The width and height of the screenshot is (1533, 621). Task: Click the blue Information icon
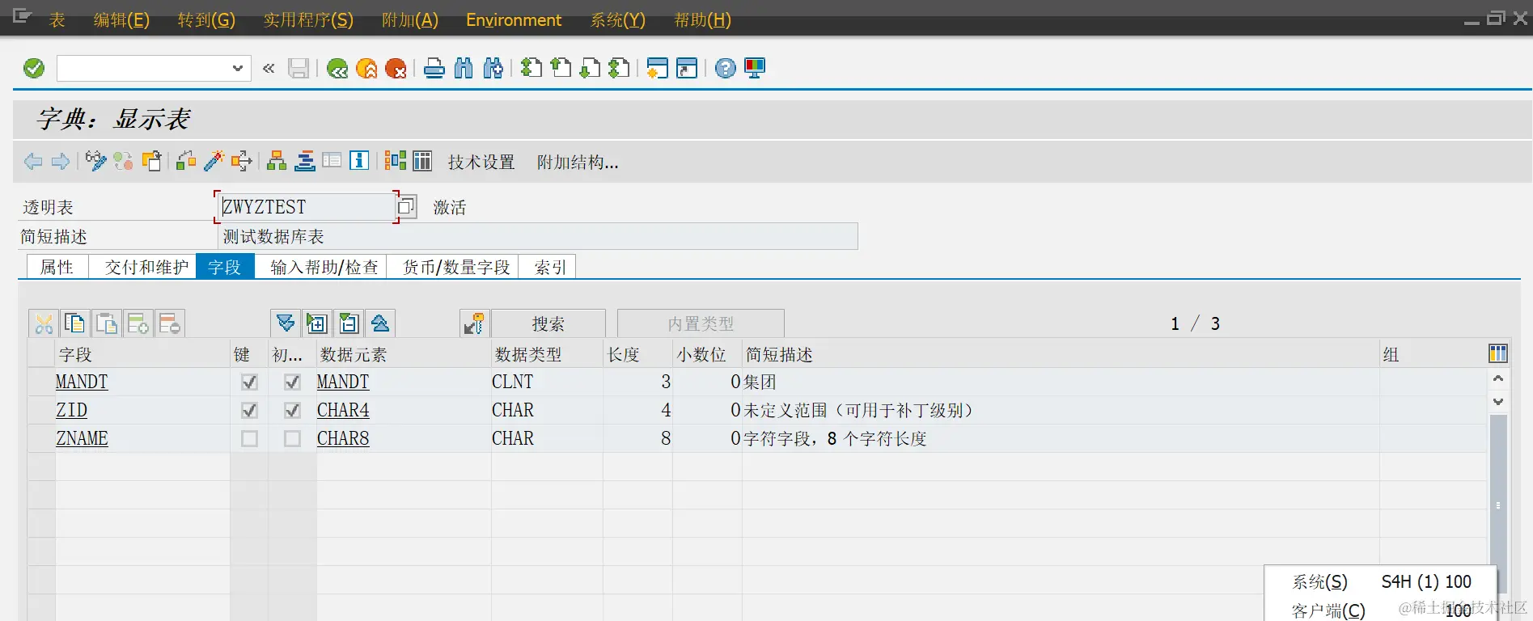tap(359, 161)
